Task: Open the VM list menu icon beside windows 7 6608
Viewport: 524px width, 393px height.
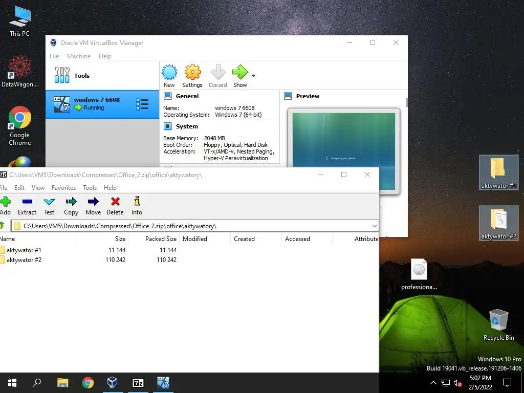Action: [x=142, y=104]
